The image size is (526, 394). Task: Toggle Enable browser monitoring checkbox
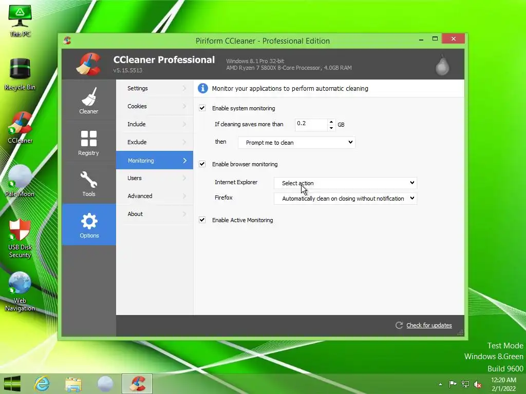click(202, 164)
